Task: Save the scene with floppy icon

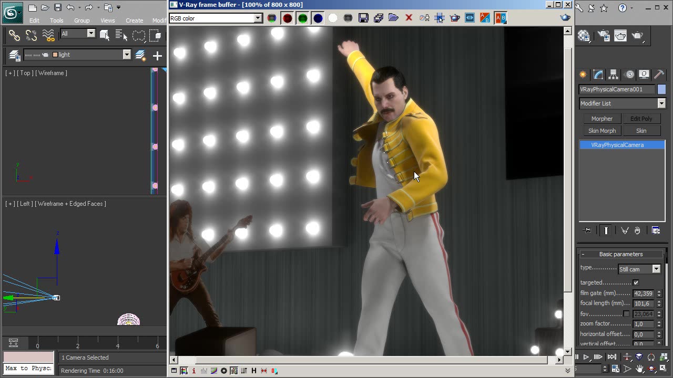Action: [x=58, y=8]
